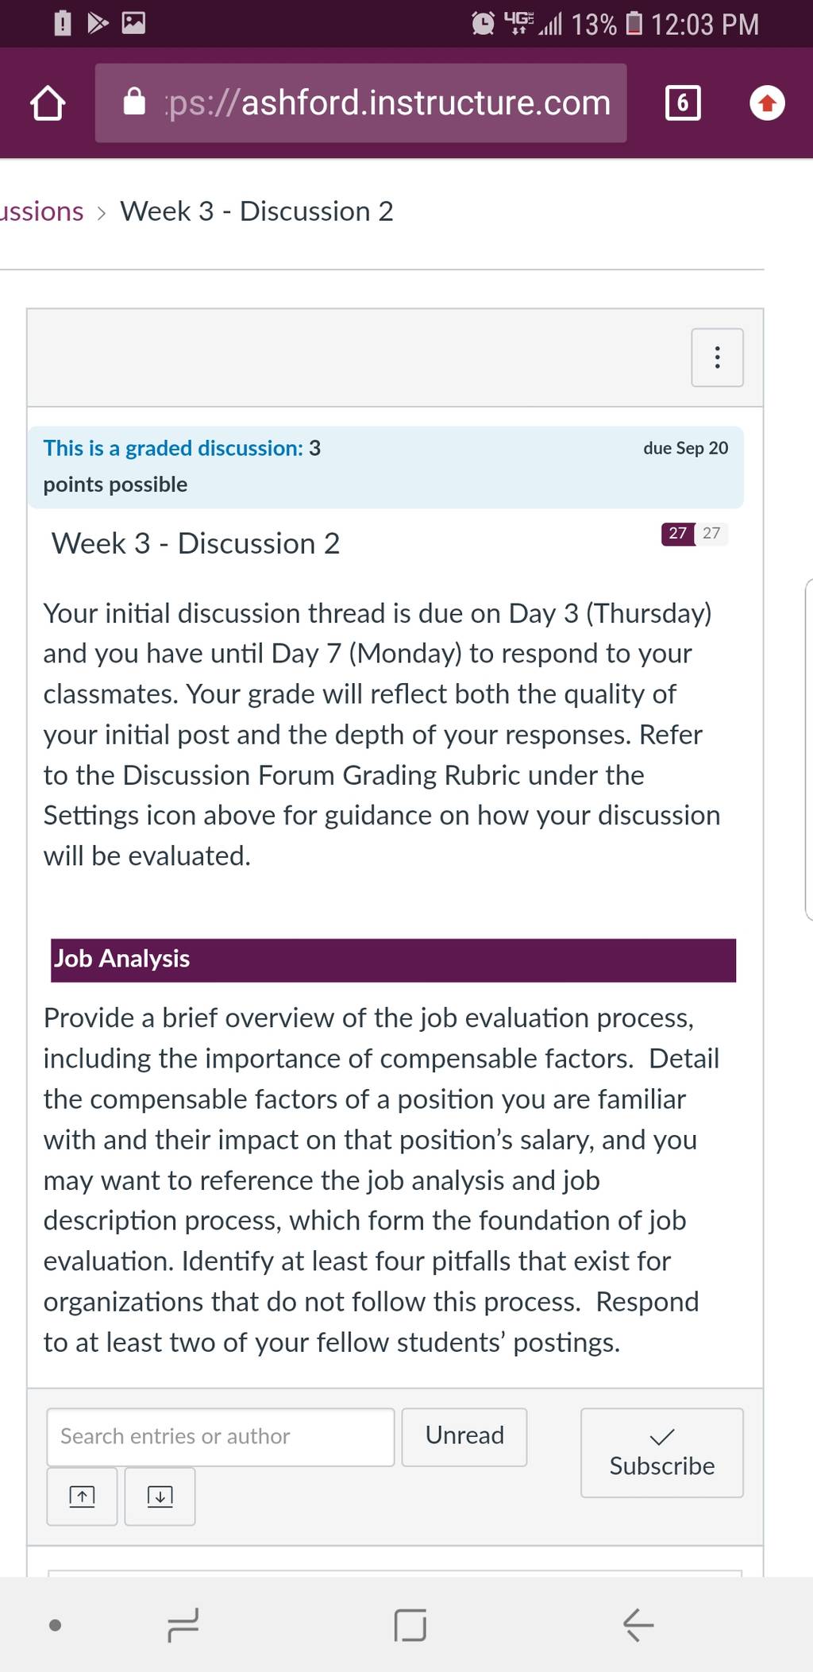
Task: Click the ashford.instructure.com address bar
Action: 360,103
